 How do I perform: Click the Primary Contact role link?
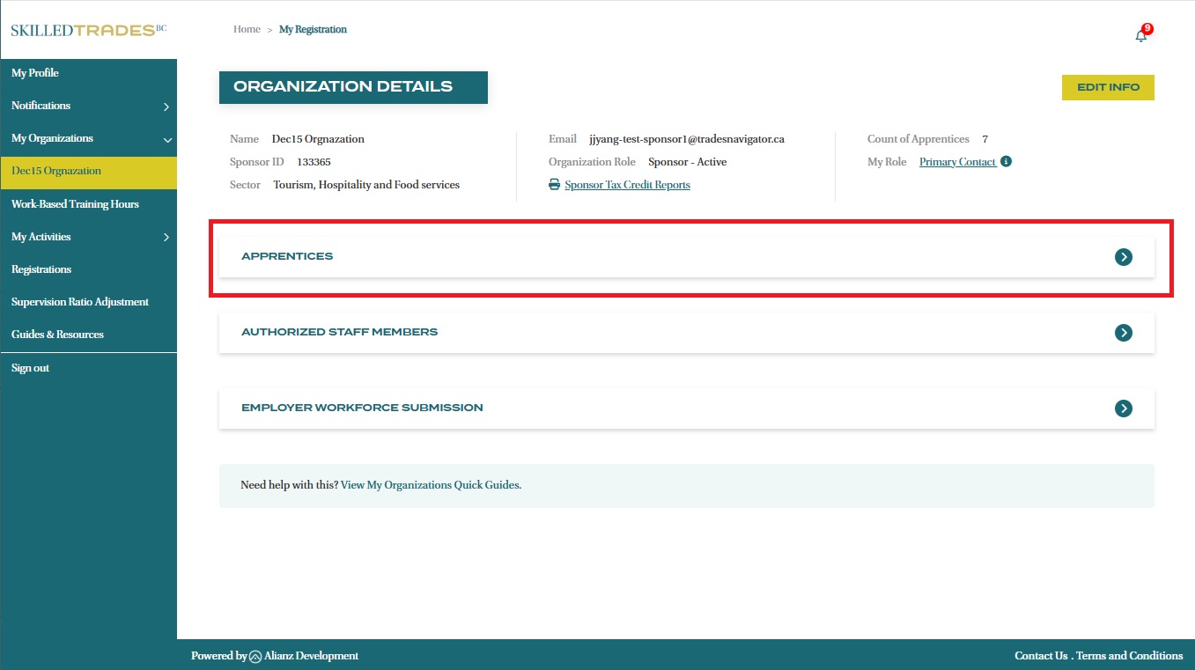pyautogui.click(x=957, y=162)
